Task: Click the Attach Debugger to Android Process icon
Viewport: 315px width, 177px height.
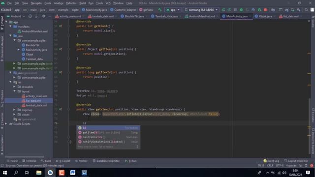Action: click(259, 10)
